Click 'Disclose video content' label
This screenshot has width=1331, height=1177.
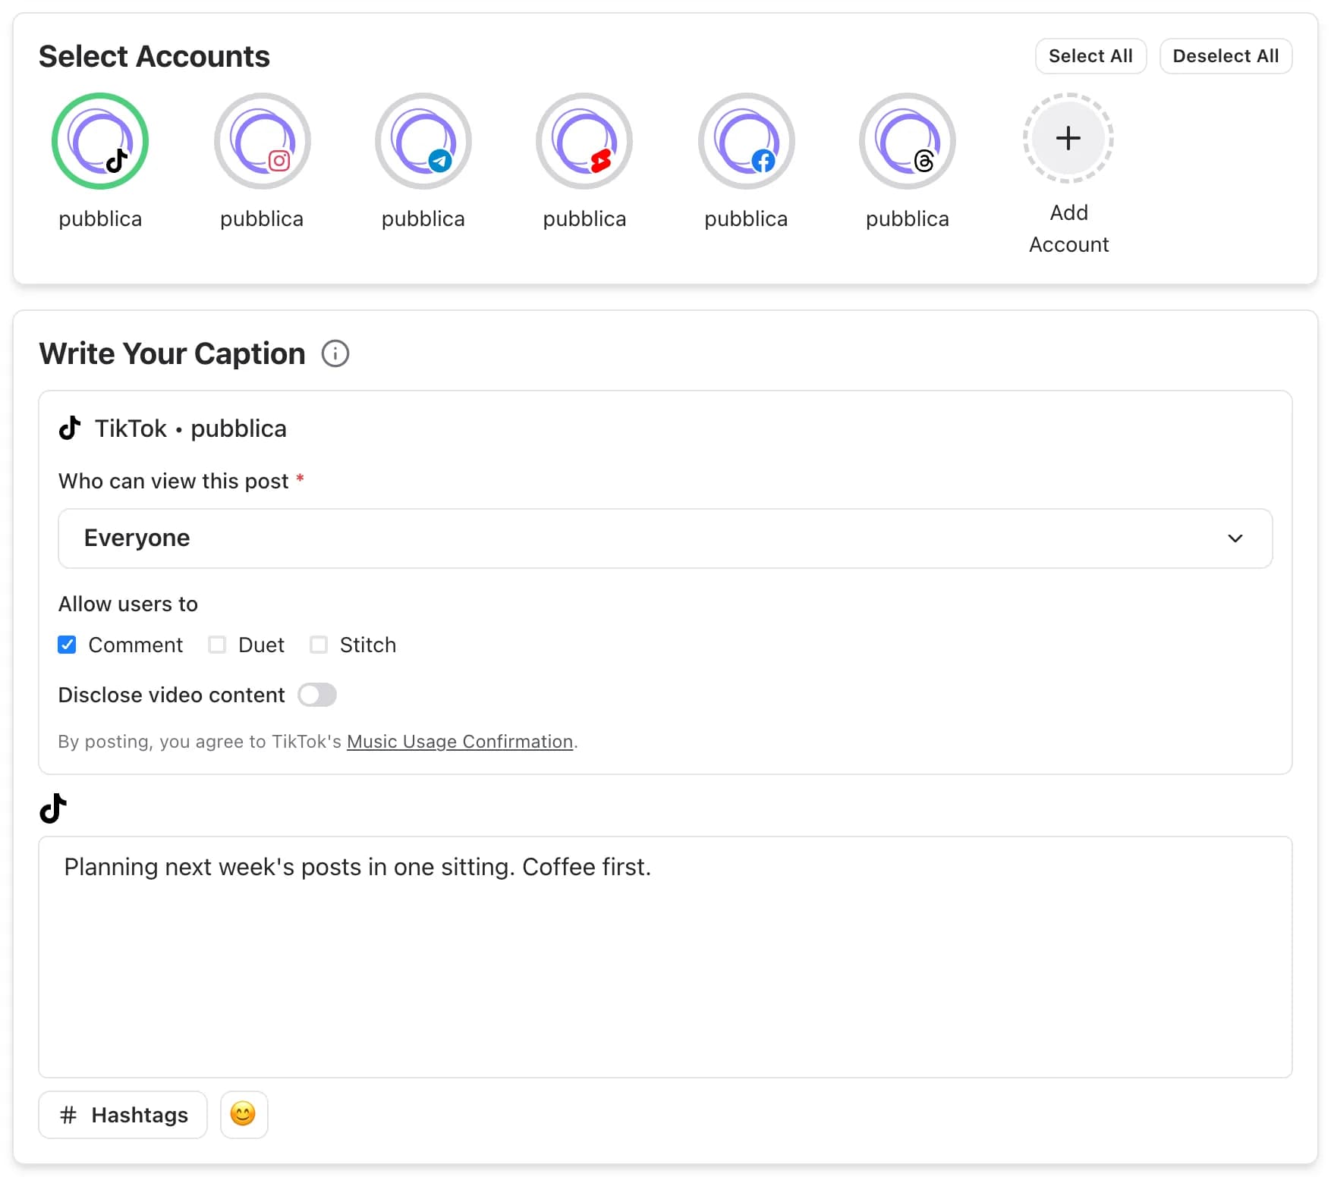coord(171,695)
